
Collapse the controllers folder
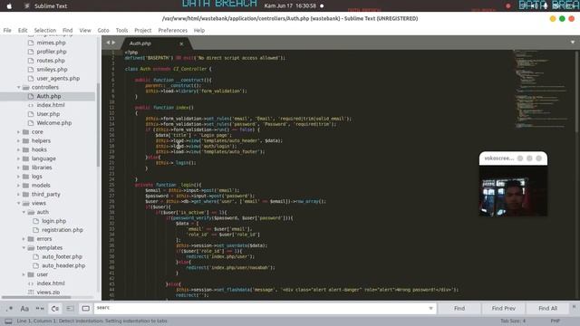pyautogui.click(x=18, y=87)
